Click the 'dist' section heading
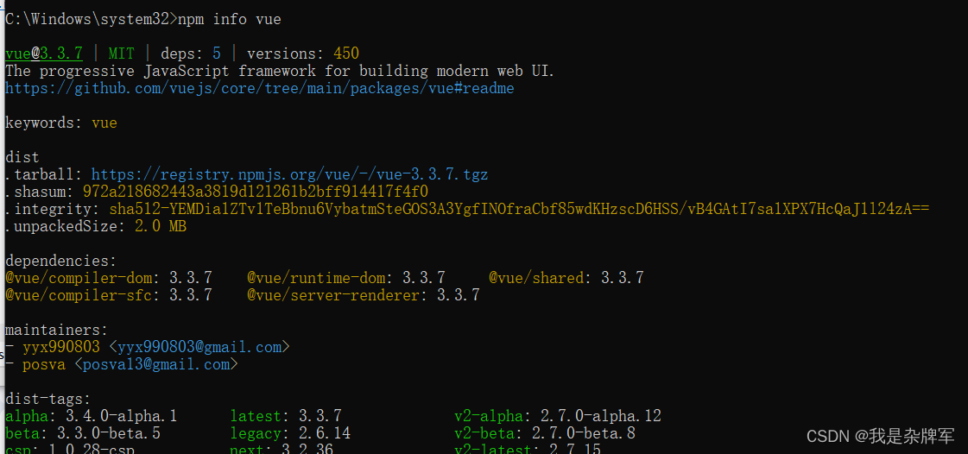 [x=22, y=157]
